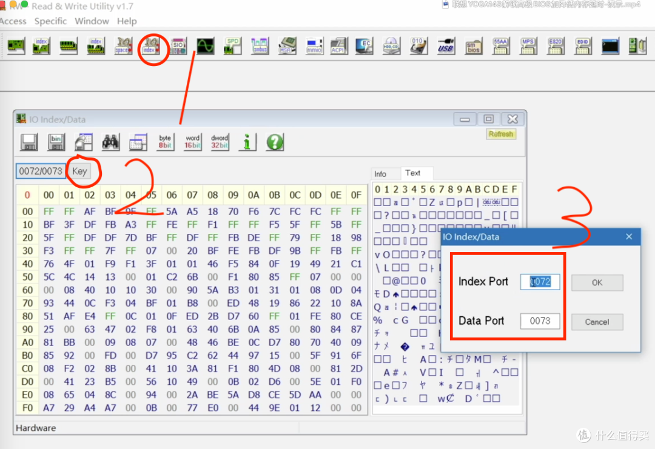Click the Hardware status bar label
This screenshot has height=449, width=655.
[x=36, y=428]
